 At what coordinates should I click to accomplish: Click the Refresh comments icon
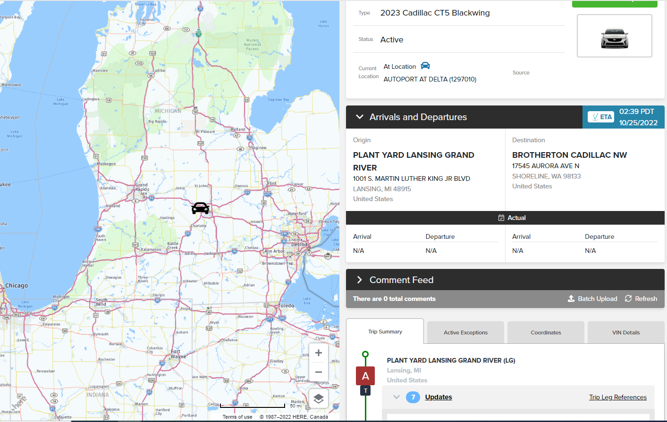pyautogui.click(x=628, y=299)
